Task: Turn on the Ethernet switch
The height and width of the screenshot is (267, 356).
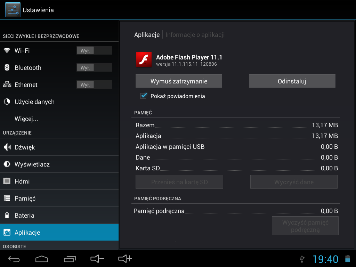Action: [x=94, y=84]
